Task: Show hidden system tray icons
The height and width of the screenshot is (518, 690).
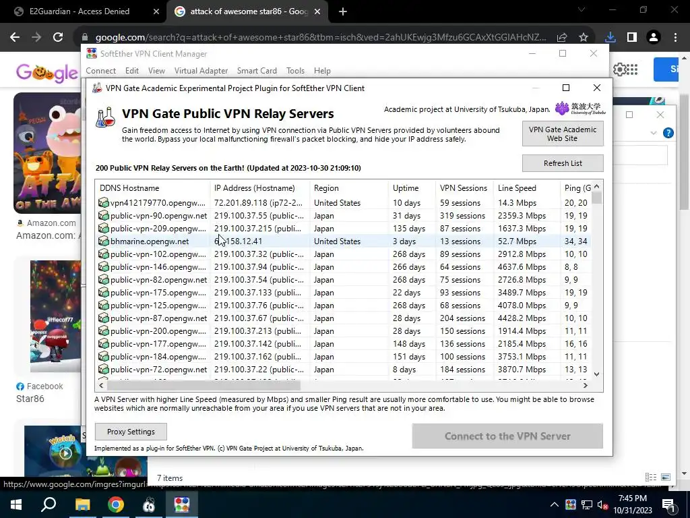Action: pyautogui.click(x=555, y=505)
